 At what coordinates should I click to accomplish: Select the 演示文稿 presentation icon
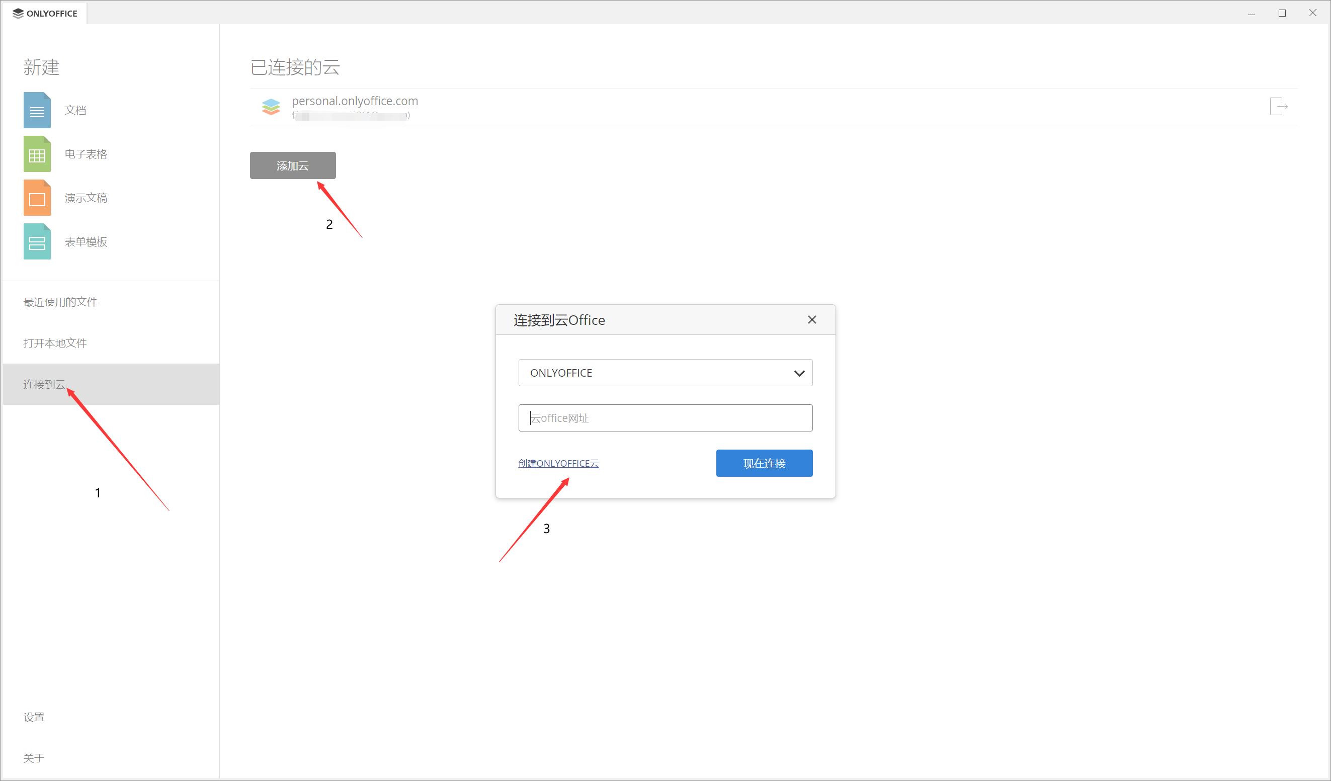point(36,198)
